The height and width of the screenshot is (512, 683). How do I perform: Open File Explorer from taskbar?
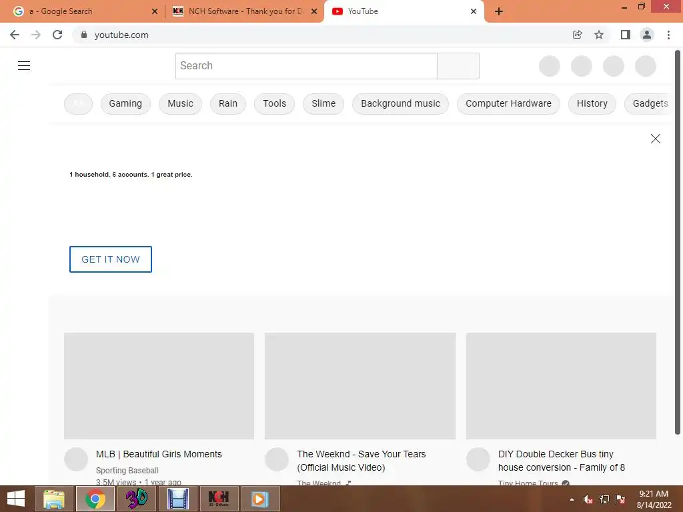pyautogui.click(x=54, y=499)
